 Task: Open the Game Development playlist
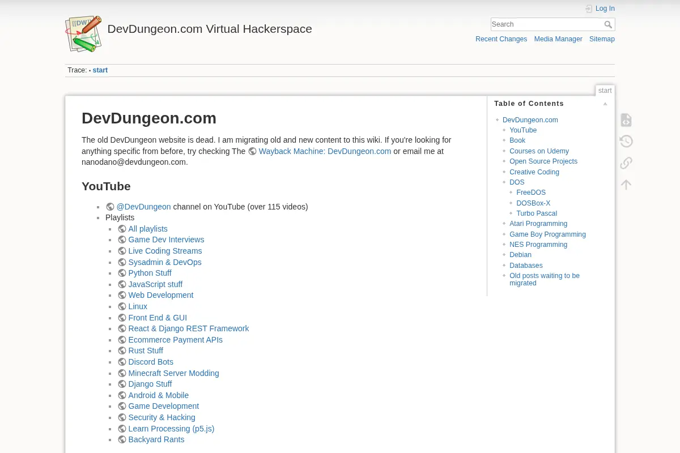click(164, 406)
